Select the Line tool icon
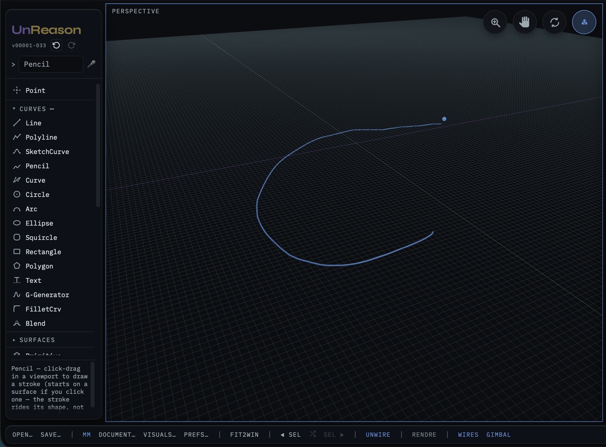Viewport: 606px width, 447px height. pos(17,123)
